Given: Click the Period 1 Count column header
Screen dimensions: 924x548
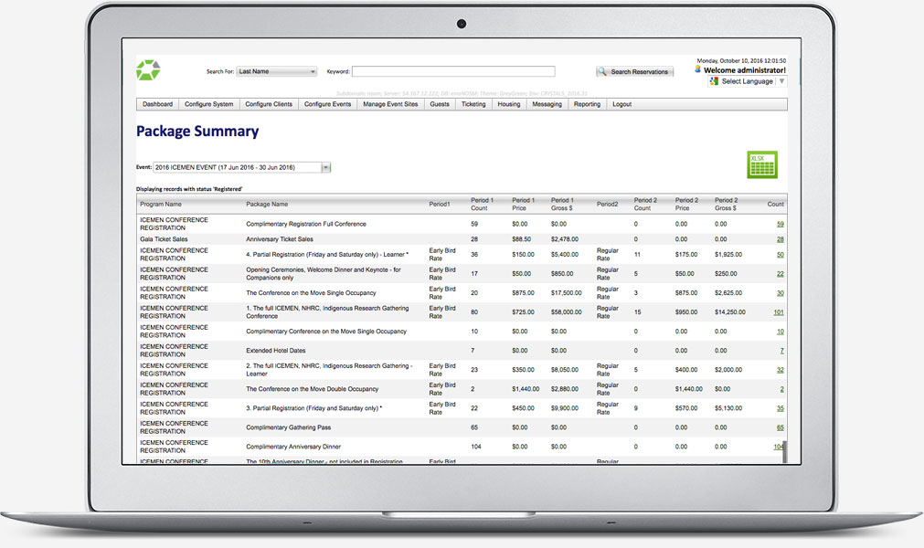Looking at the screenshot, I should coord(482,205).
